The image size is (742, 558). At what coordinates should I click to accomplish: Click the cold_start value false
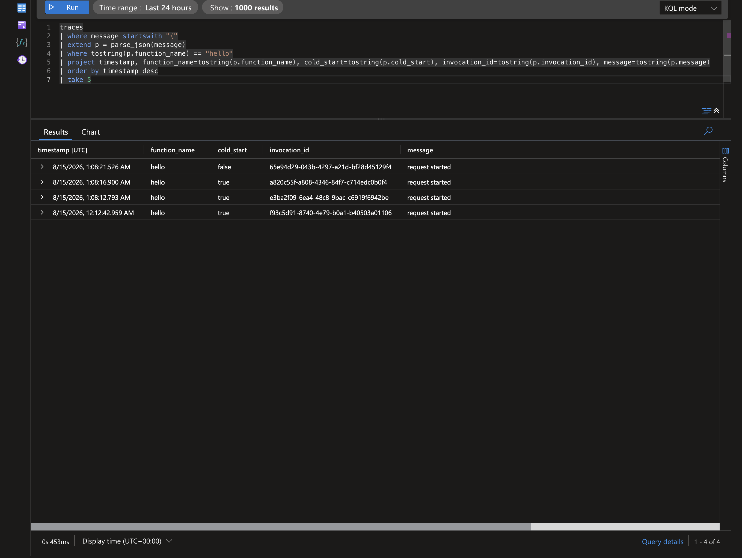(x=224, y=167)
